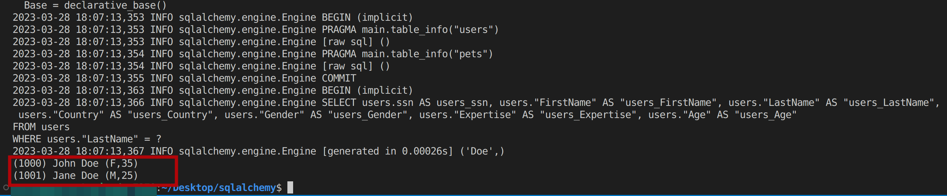Click the "users_FirstName" alias text
Viewport: 947px width, 196px height.
coord(668,103)
